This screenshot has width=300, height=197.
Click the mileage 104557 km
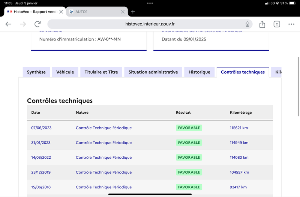point(239,172)
